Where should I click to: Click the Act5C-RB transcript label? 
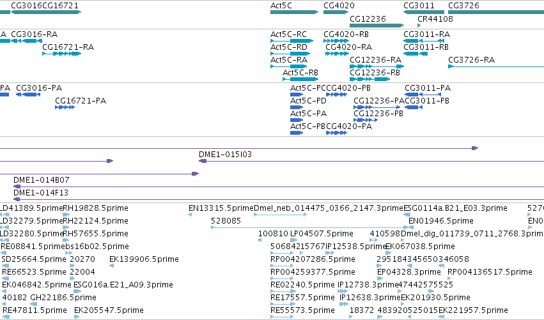(300, 73)
